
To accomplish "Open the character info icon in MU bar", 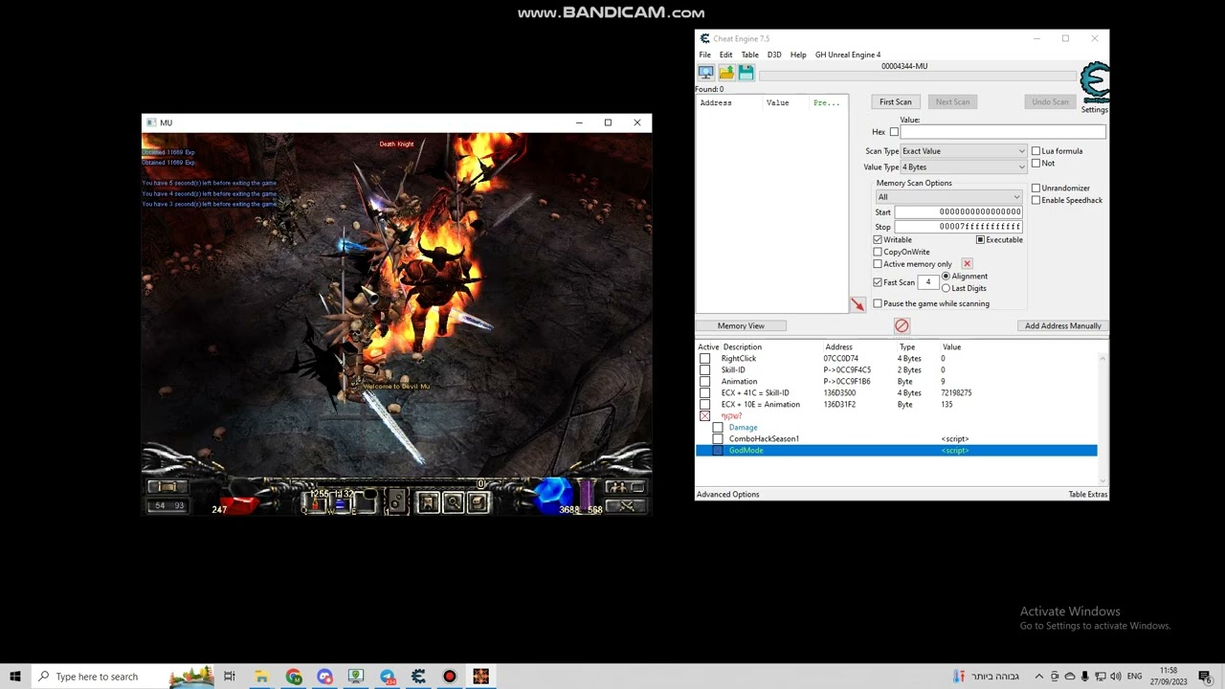I will tap(428, 502).
